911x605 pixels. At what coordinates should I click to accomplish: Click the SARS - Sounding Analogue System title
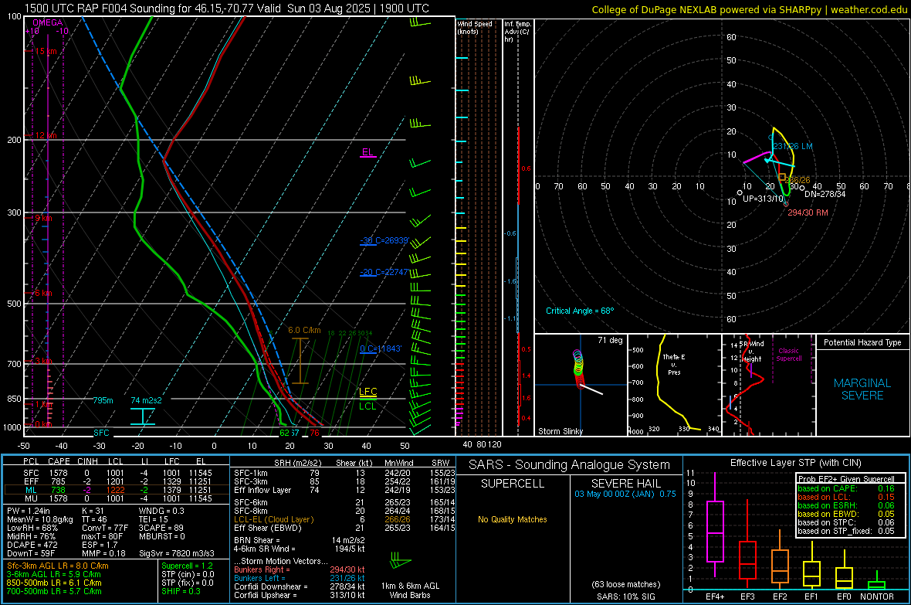(570, 465)
